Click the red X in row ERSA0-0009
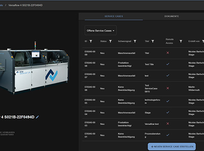Image resolution: width=204 pixels, height=151 pixels. (168, 53)
